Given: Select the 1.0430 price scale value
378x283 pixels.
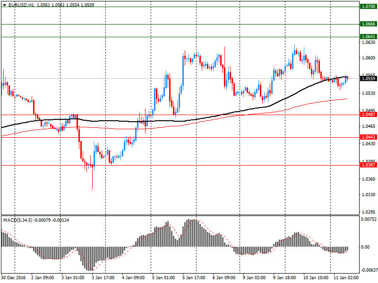Looking at the screenshot, I should click(369, 144).
